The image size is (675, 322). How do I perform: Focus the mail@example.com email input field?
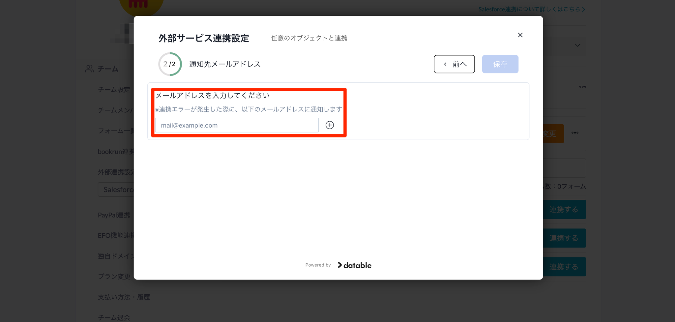coord(237,125)
